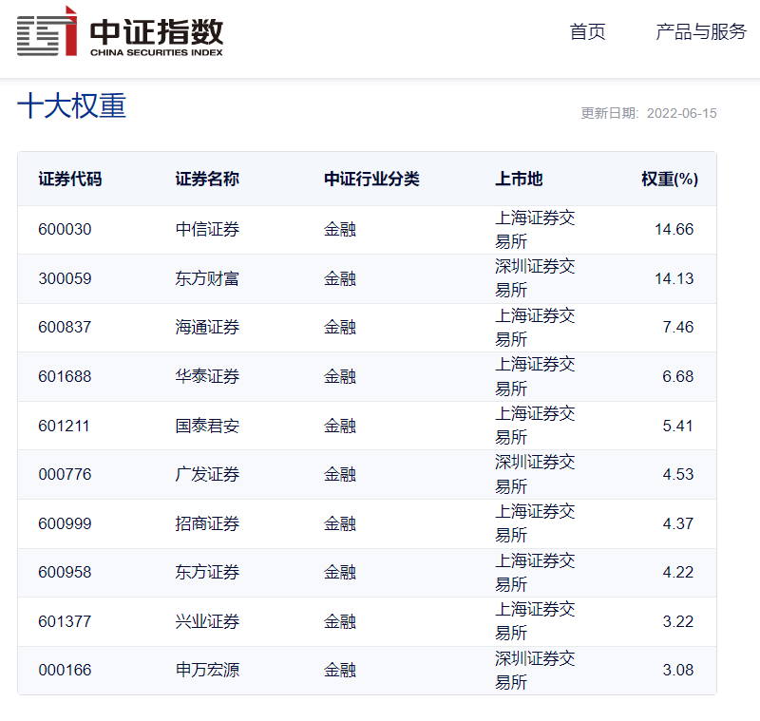This screenshot has width=760, height=721.
Task: Select stock code 000166
Action: tap(65, 670)
